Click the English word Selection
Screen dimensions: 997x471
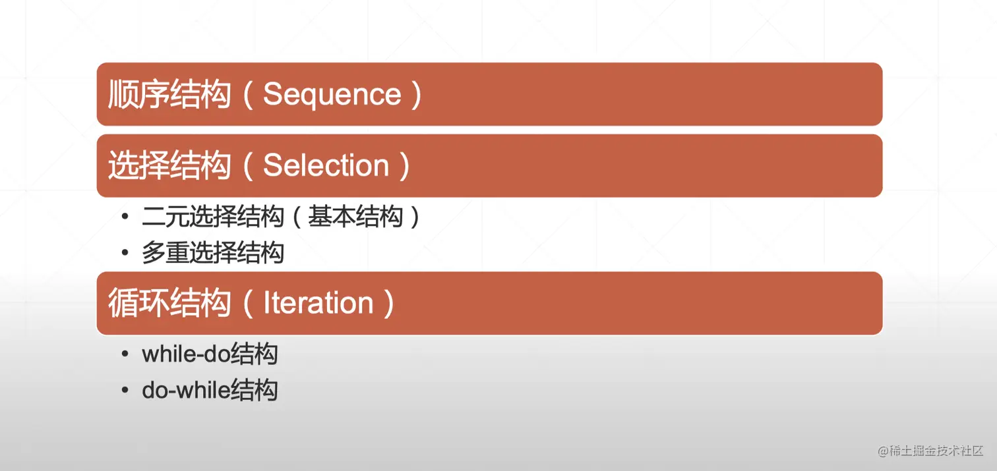(x=326, y=165)
